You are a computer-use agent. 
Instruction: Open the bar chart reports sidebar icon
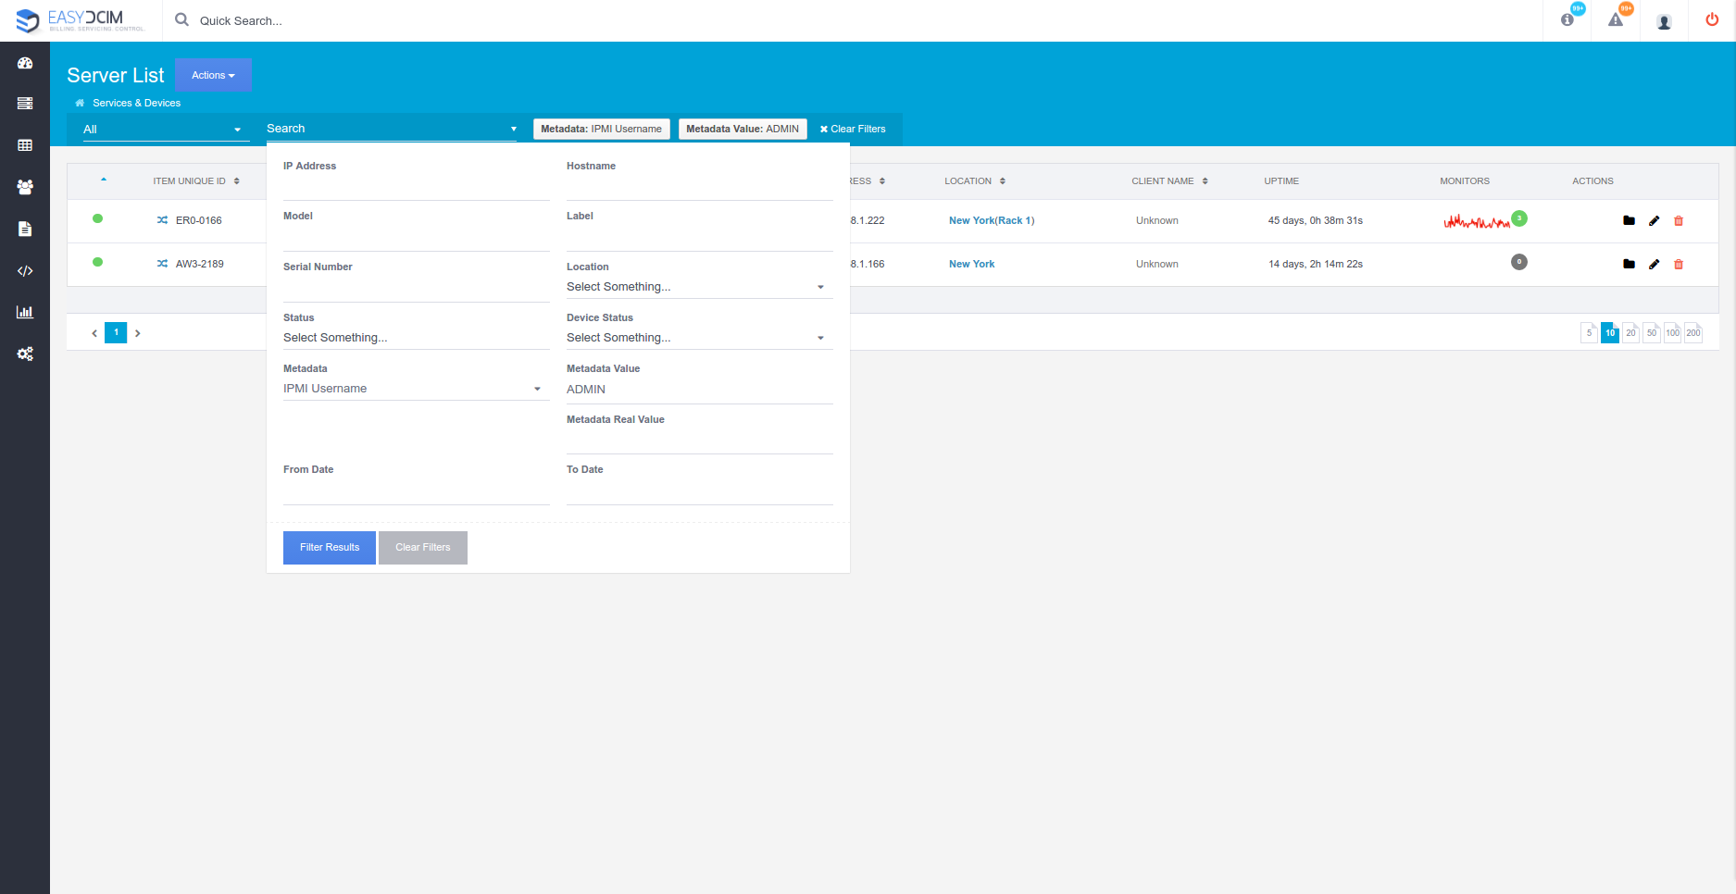25,312
